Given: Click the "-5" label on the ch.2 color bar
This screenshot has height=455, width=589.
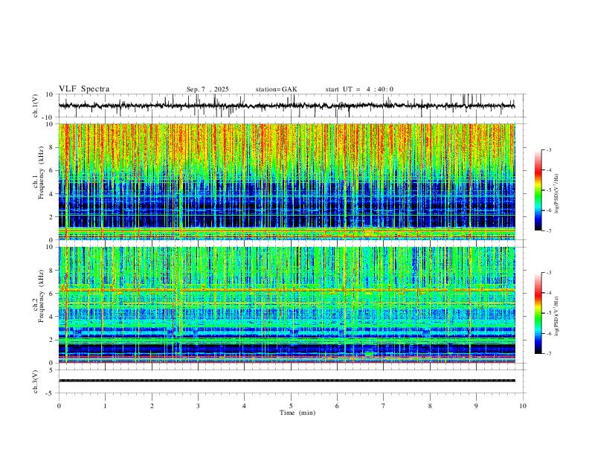Looking at the screenshot, I should (x=548, y=313).
